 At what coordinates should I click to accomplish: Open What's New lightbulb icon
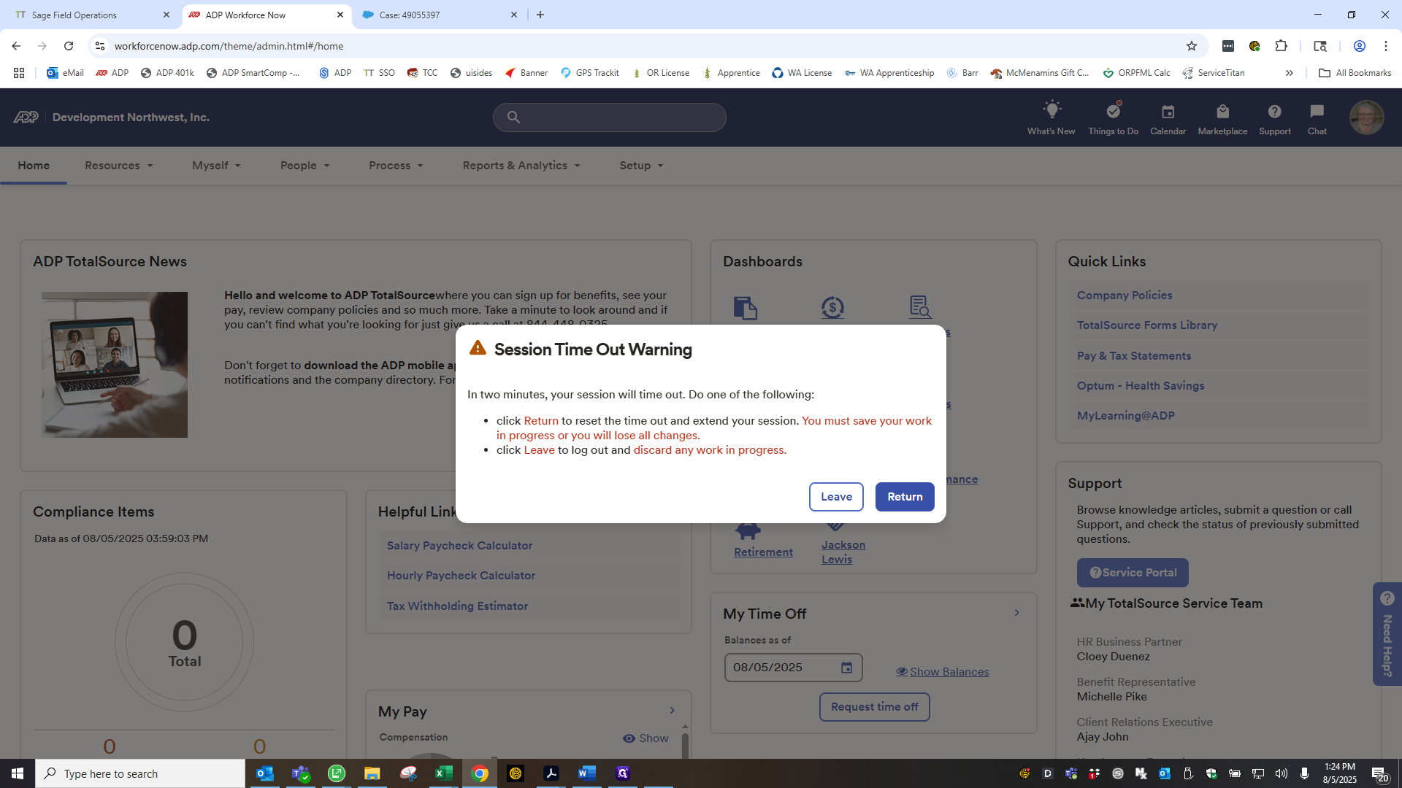[x=1051, y=117]
